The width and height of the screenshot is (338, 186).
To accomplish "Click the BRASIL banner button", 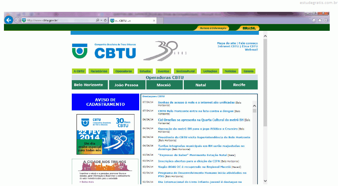I will pyautogui.click(x=249, y=28).
